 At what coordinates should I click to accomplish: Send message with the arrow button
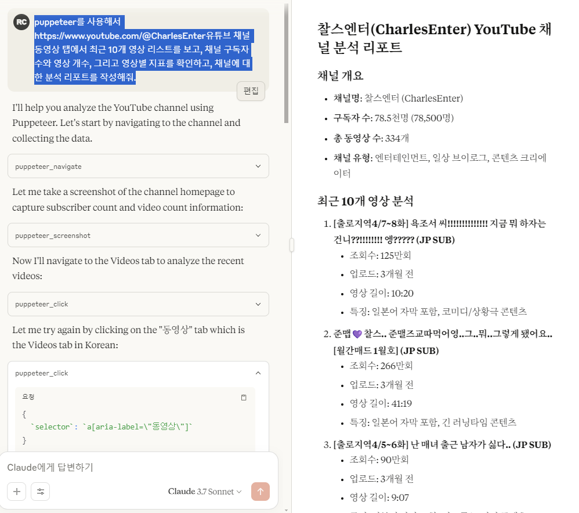tap(260, 492)
